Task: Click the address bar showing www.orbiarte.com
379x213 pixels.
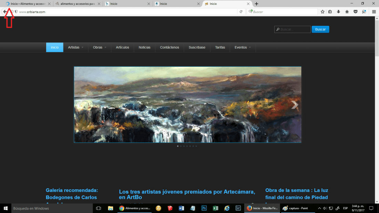Action: pyautogui.click(x=128, y=12)
